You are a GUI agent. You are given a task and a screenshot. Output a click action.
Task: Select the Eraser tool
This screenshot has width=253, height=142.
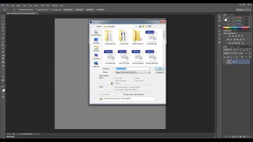click(x=3, y=52)
